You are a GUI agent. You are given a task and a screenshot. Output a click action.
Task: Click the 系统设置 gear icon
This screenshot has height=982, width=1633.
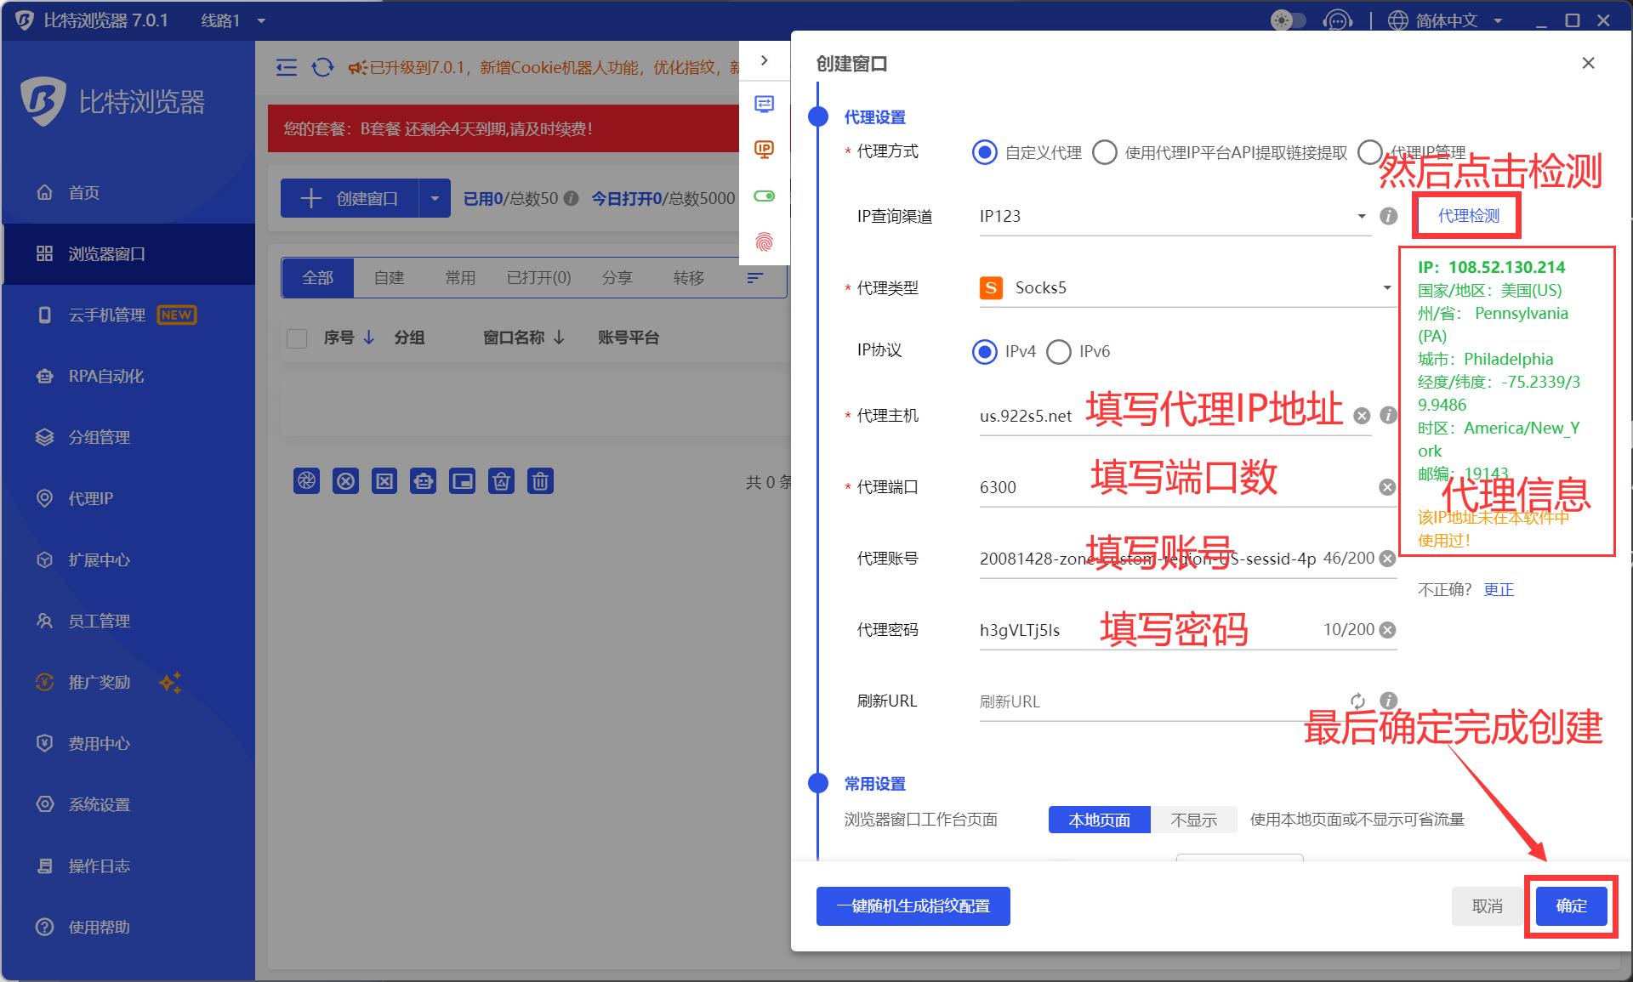tap(45, 805)
